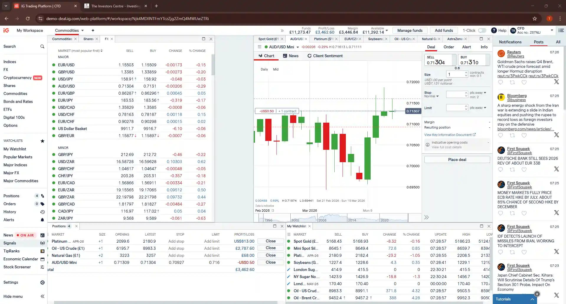Open the History clock icon
566x304 pixels.
42,212
